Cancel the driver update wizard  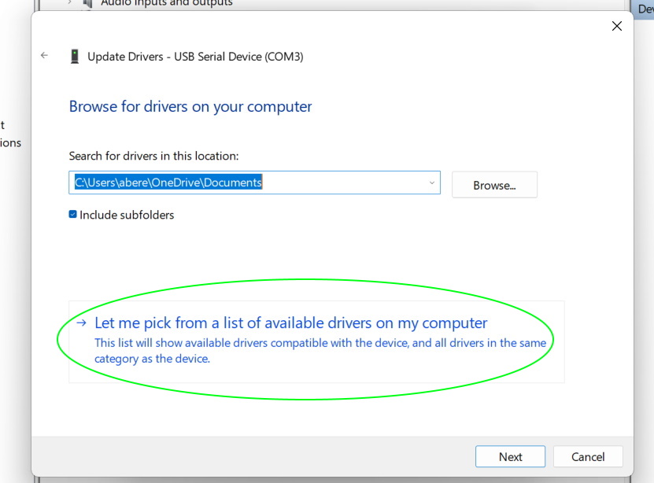(x=588, y=456)
